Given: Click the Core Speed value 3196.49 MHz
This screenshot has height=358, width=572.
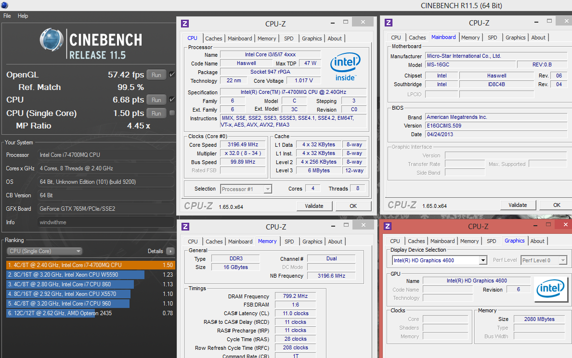Looking at the screenshot, I should click(243, 145).
